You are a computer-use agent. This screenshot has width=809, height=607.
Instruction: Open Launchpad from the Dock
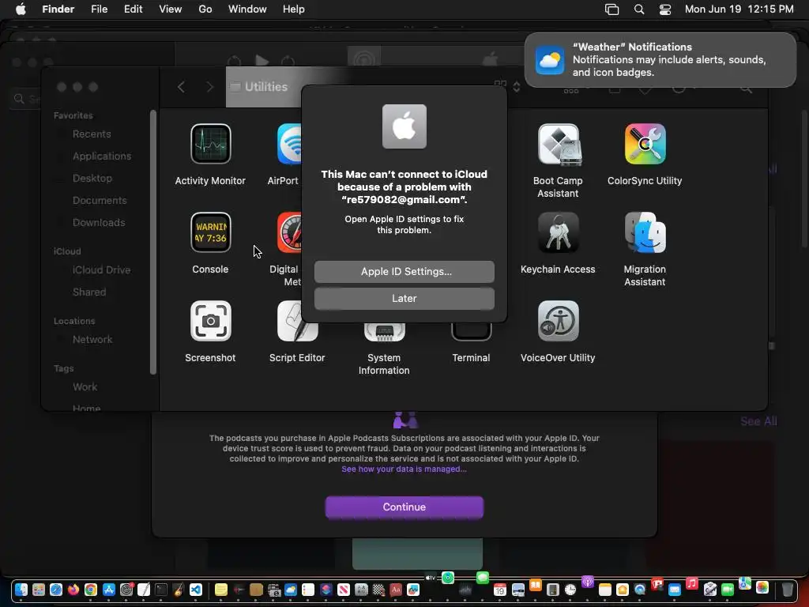pyautogui.click(x=39, y=590)
